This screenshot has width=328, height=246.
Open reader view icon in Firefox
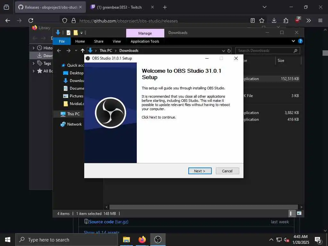[x=253, y=20]
